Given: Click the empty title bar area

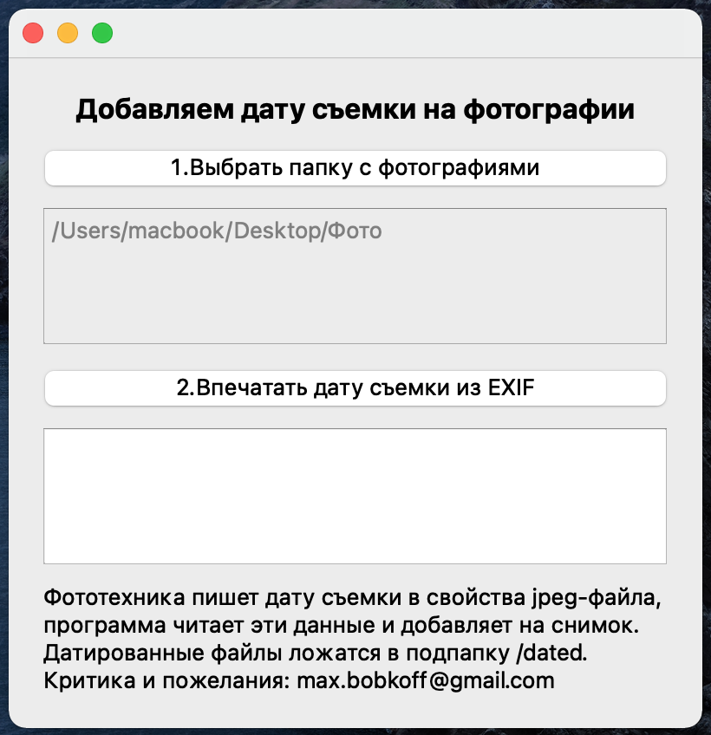Looking at the screenshot, I should click(x=403, y=33).
